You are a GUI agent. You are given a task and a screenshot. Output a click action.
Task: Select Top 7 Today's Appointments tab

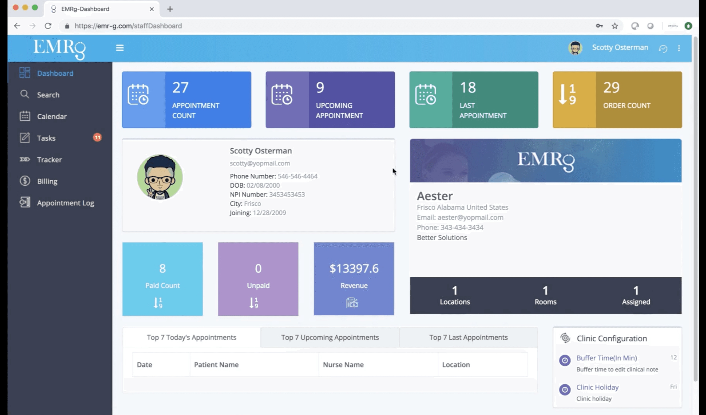tap(191, 337)
